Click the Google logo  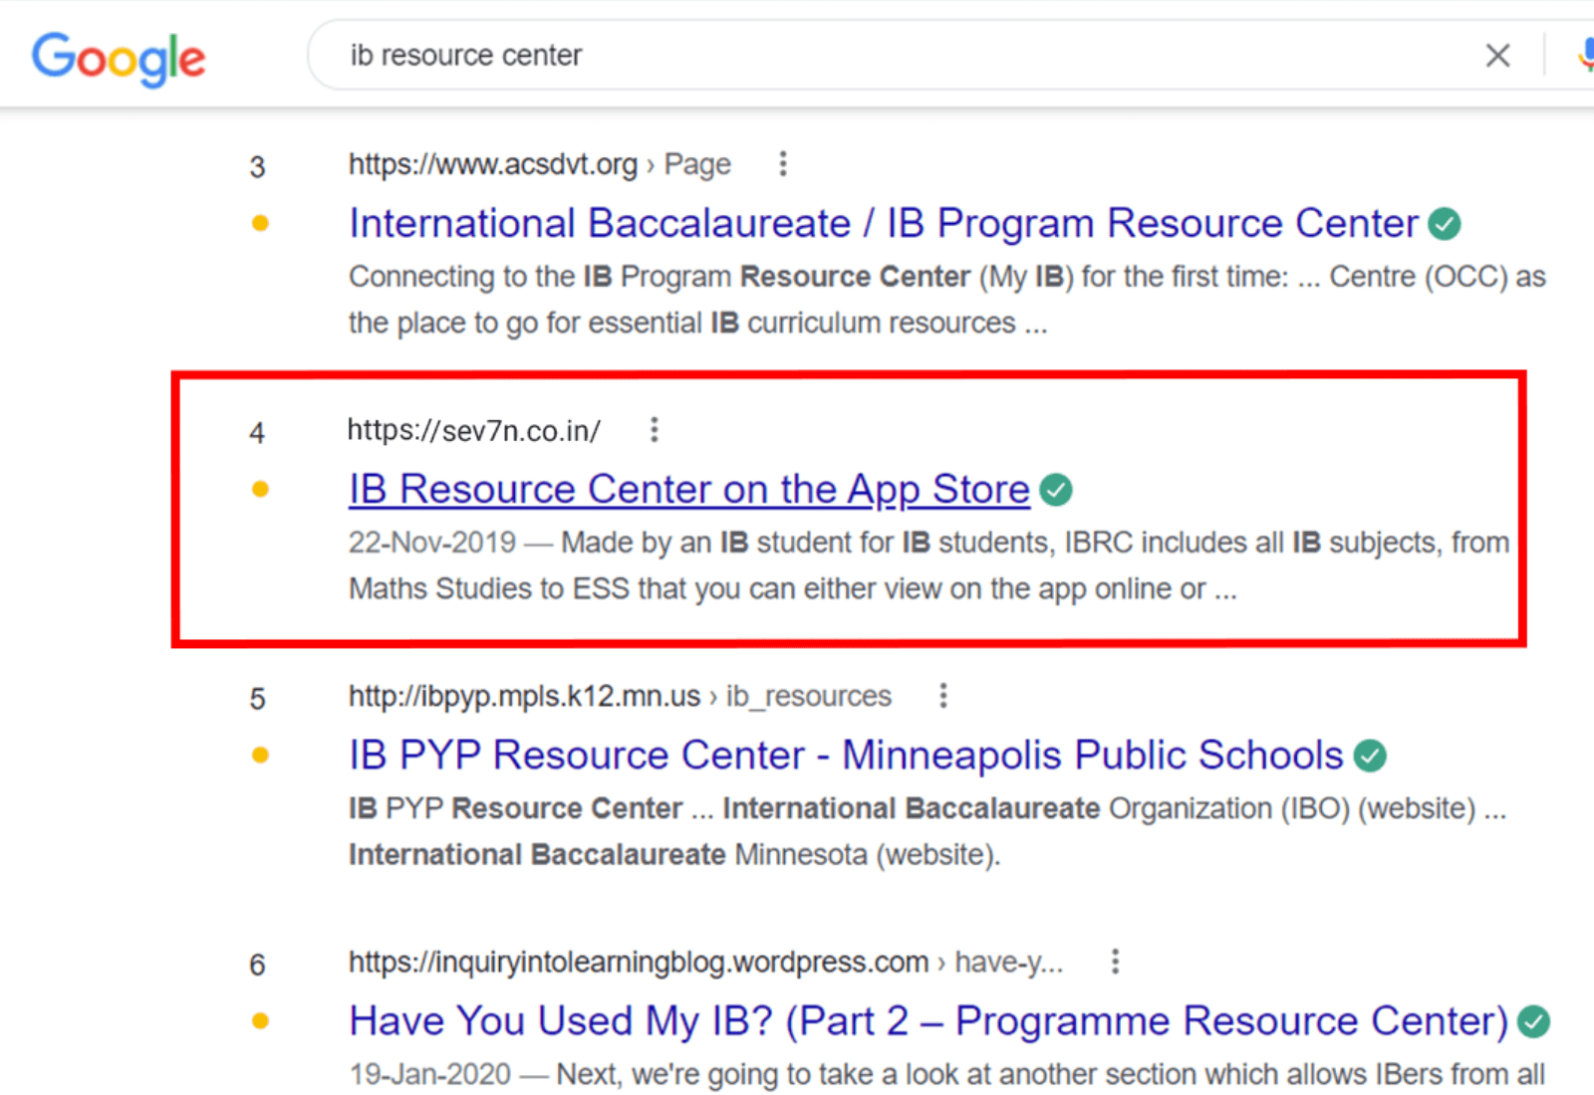pos(119,58)
